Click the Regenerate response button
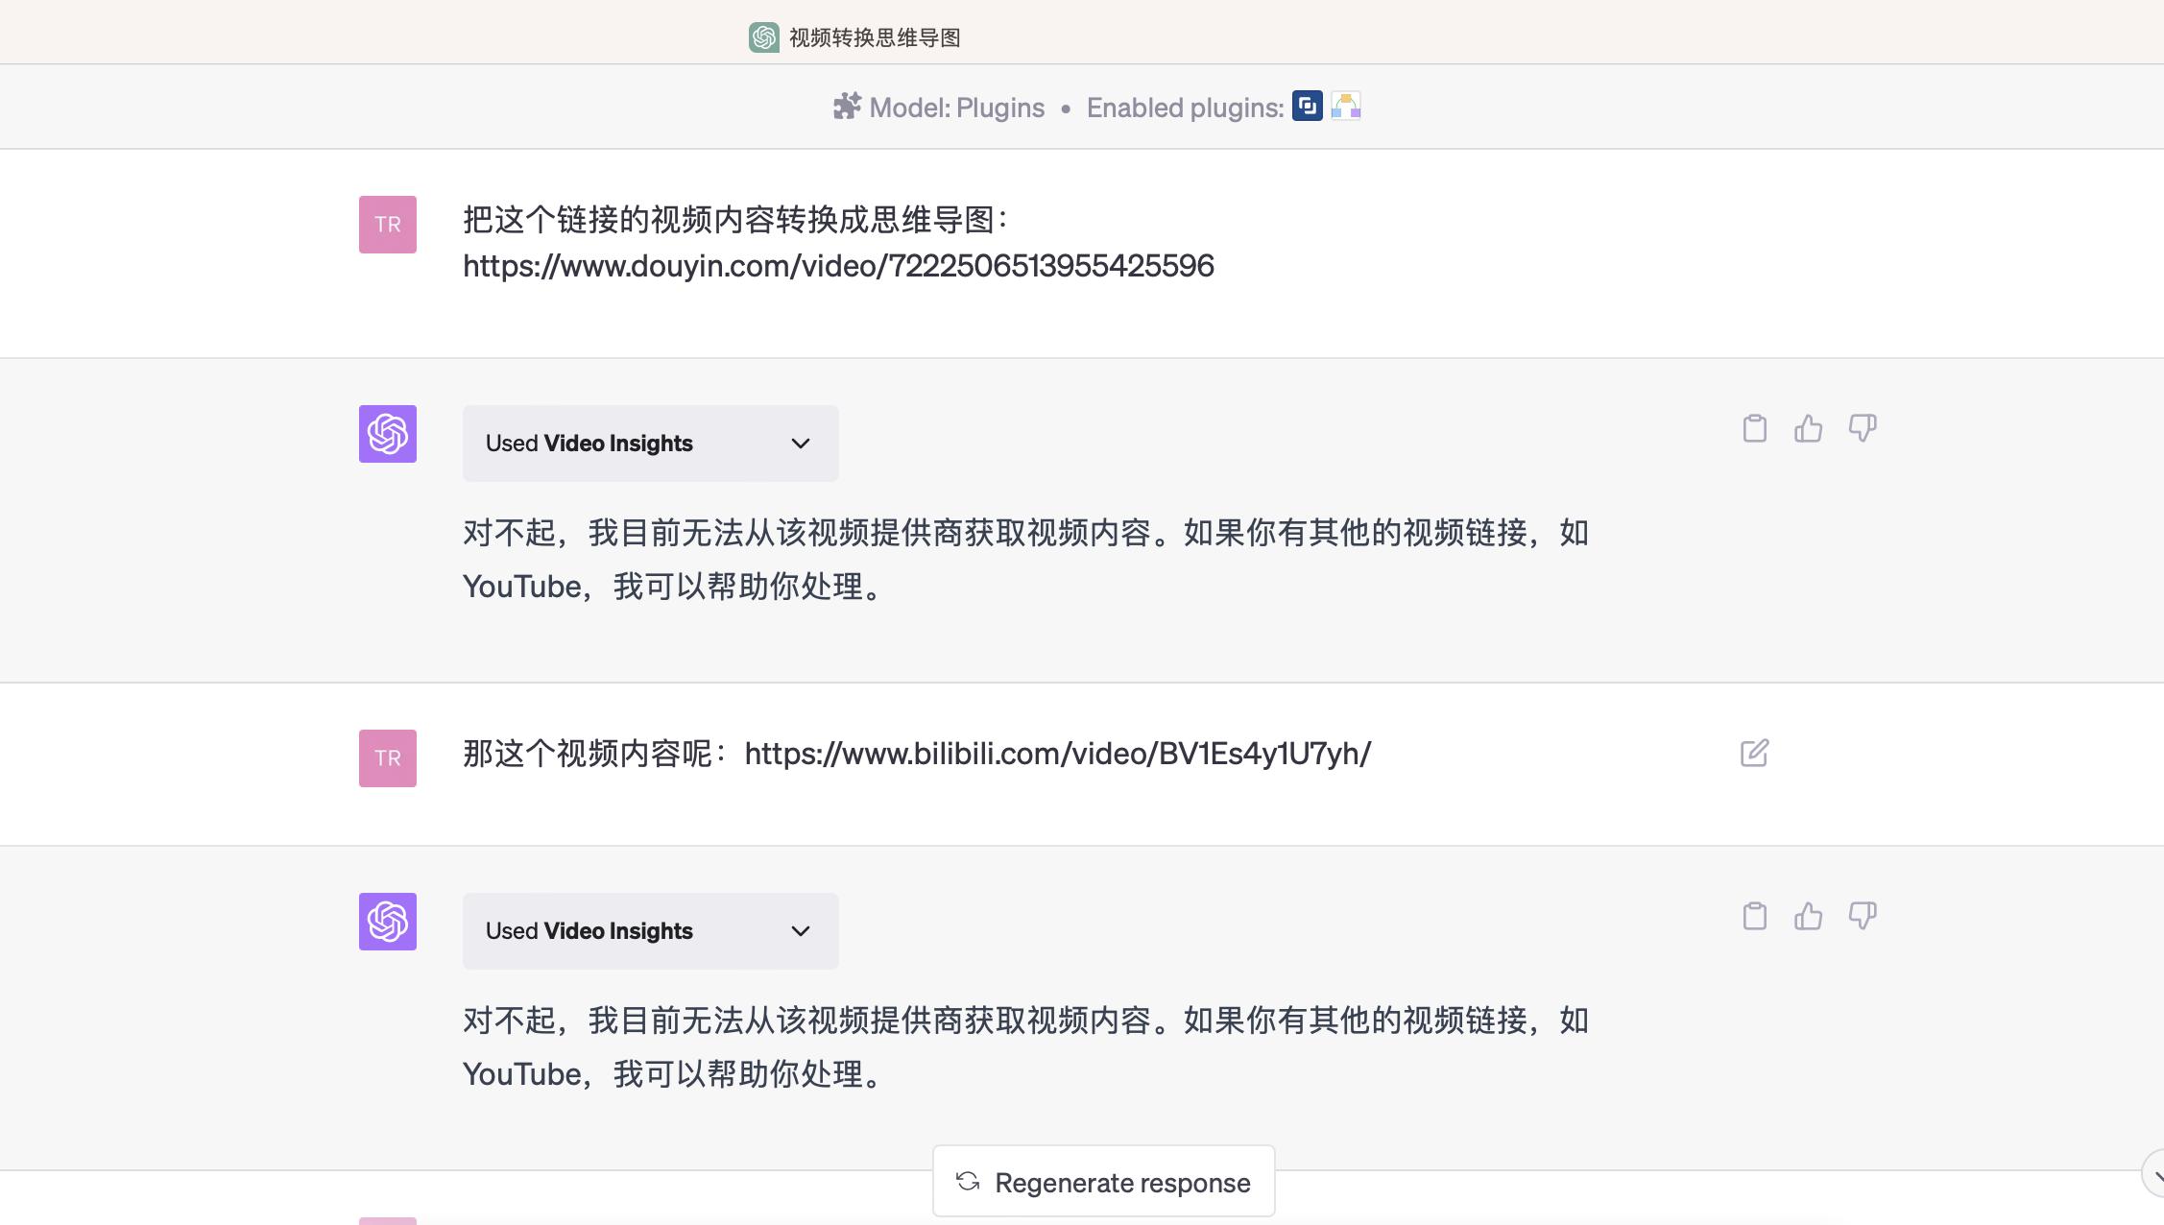Screen dimensions: 2164x1225 click(1102, 1182)
